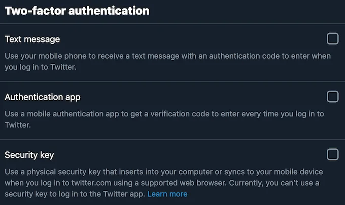Click the Two-factor authentication page heading

point(77,11)
